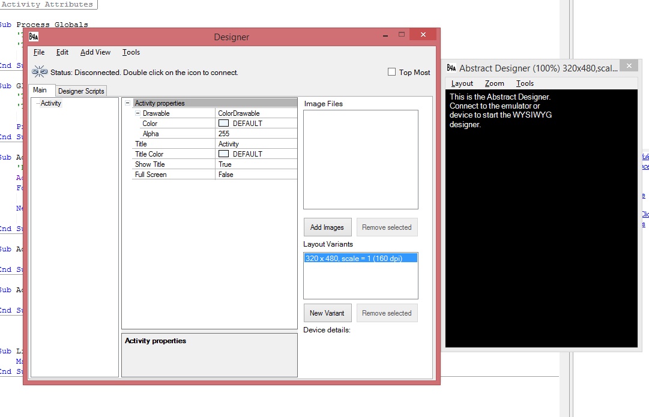649x417 pixels.
Task: Open the Add View menu
Action: coord(95,52)
